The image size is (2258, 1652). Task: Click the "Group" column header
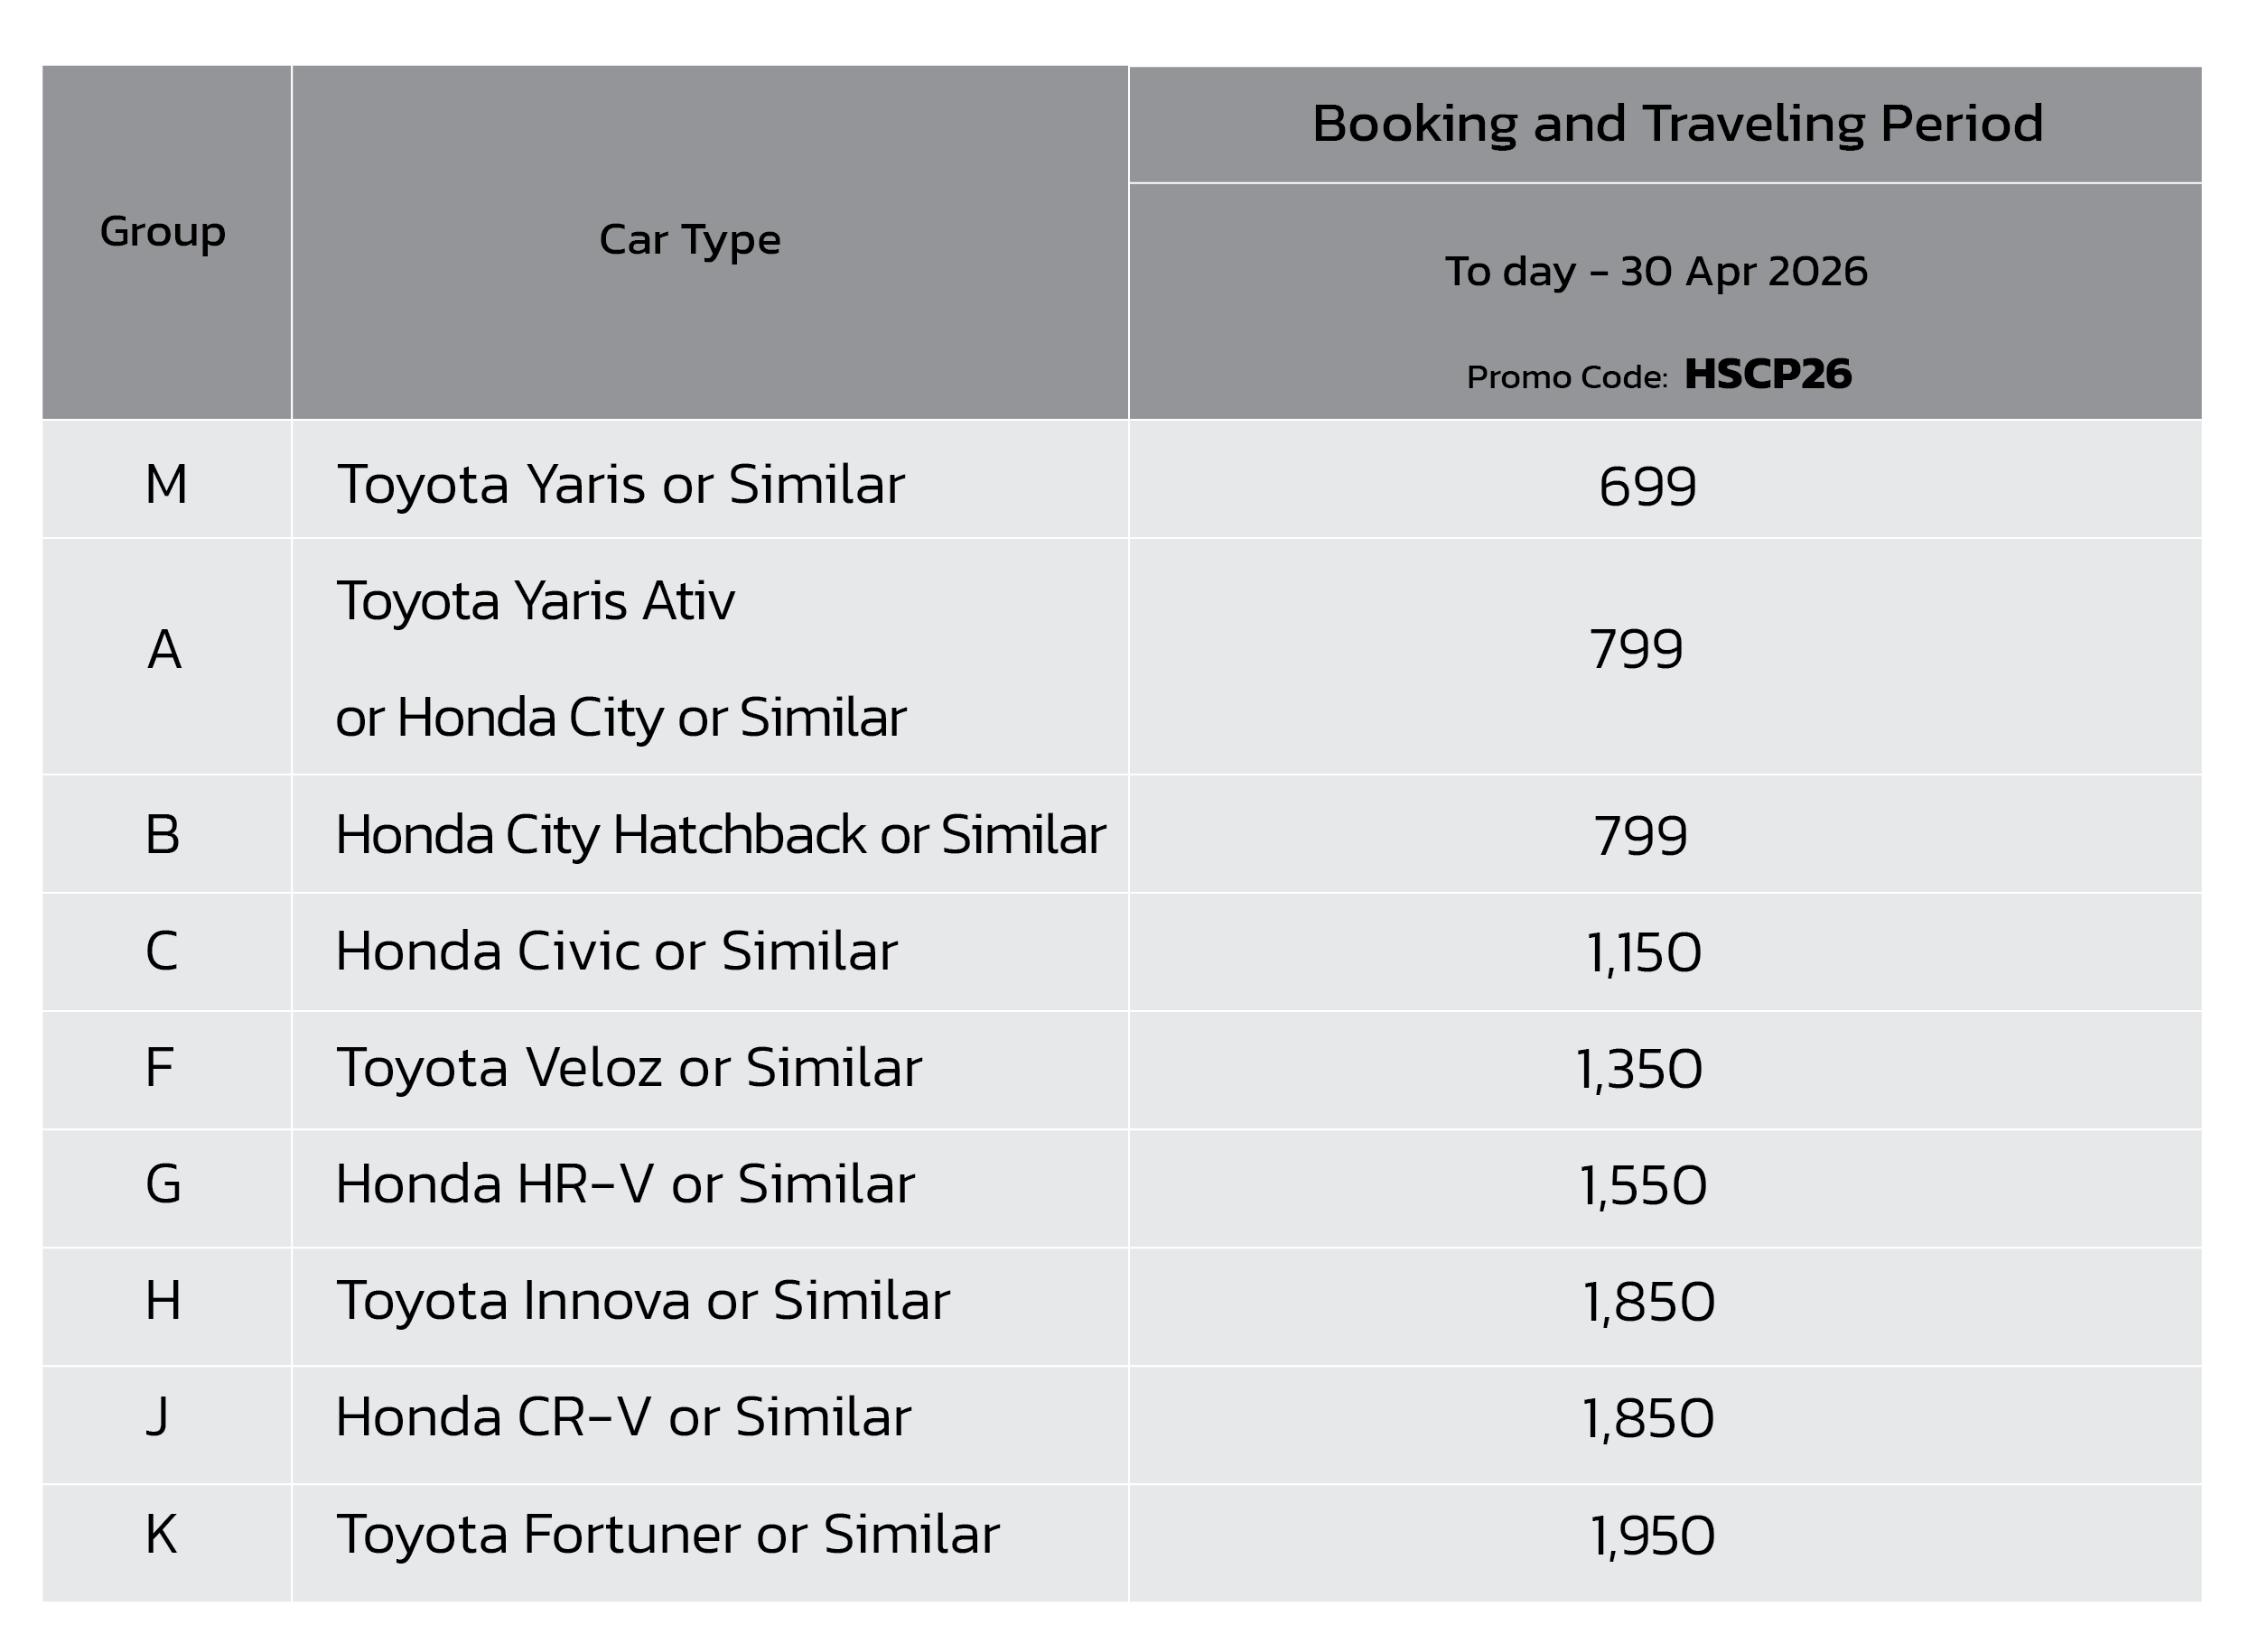tap(163, 232)
